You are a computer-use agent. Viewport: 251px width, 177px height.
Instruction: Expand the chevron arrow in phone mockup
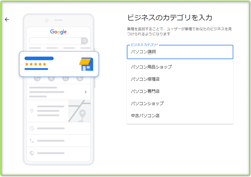86,92
